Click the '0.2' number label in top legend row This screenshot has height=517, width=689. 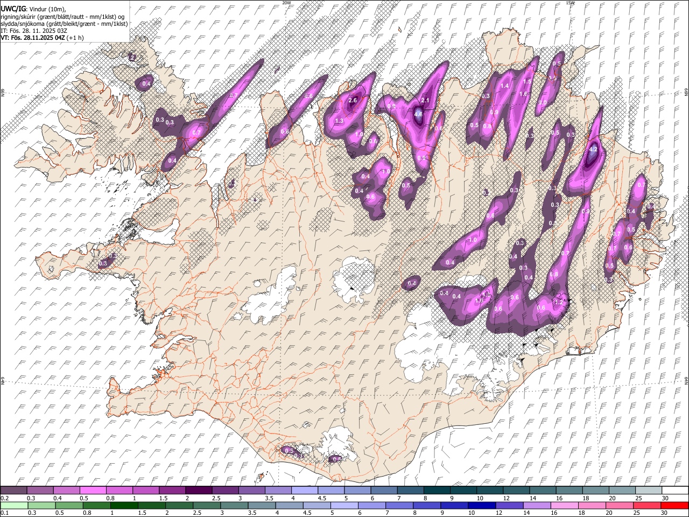[x=5, y=498]
